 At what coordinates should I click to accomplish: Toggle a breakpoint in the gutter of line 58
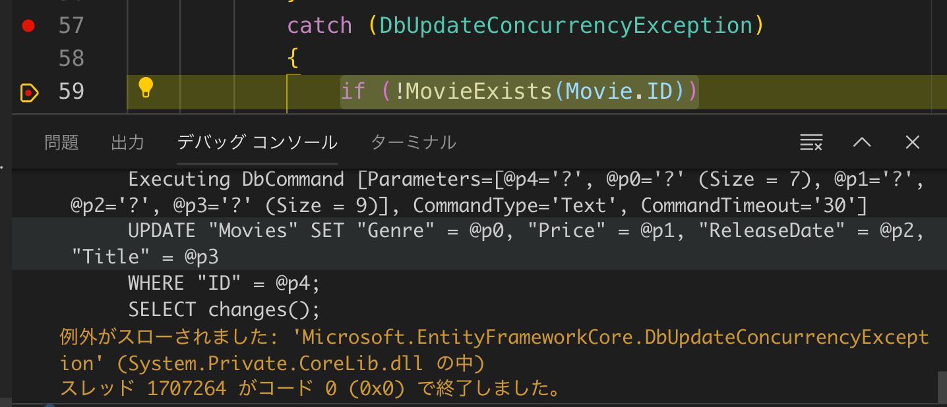(x=28, y=58)
